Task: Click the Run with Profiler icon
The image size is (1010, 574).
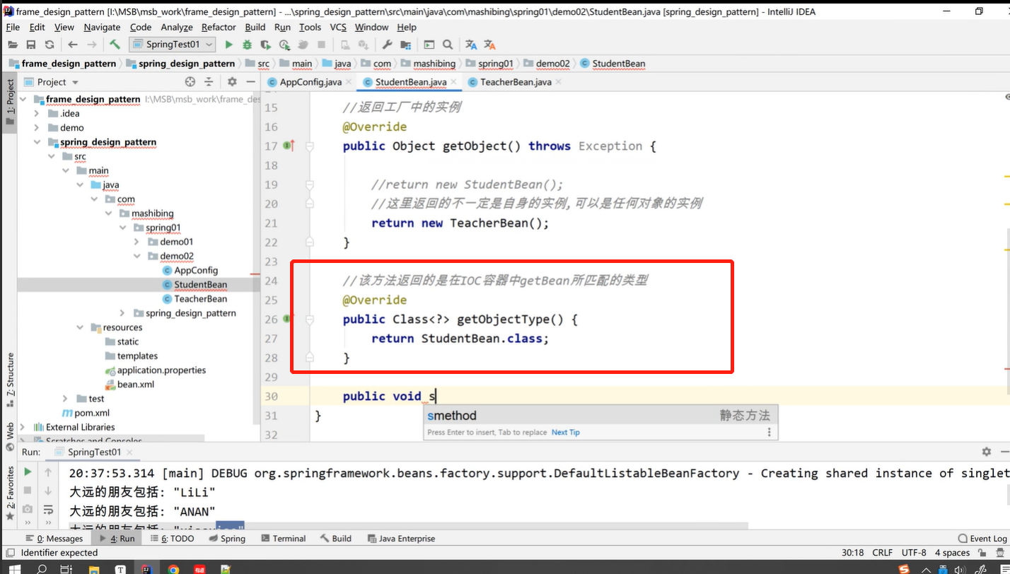Action: click(x=284, y=45)
